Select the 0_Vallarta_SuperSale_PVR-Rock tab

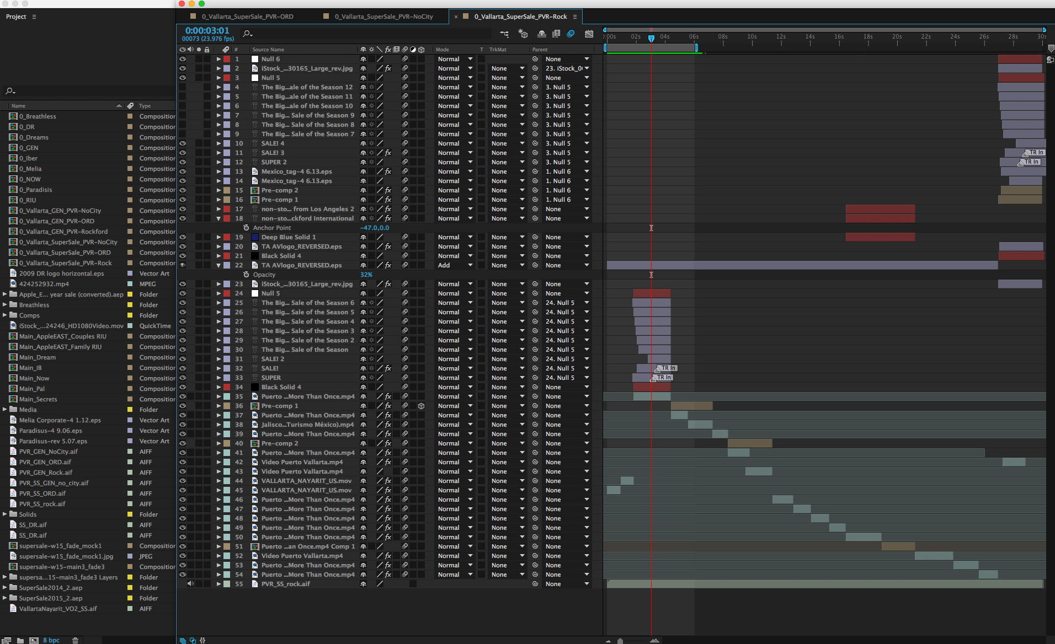click(520, 17)
